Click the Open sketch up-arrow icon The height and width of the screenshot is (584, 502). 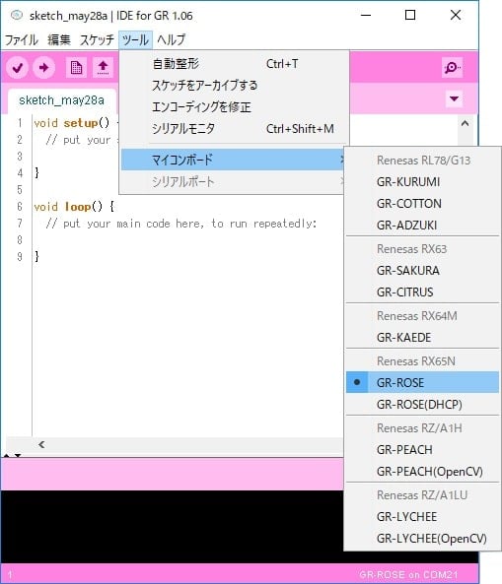pos(103,67)
